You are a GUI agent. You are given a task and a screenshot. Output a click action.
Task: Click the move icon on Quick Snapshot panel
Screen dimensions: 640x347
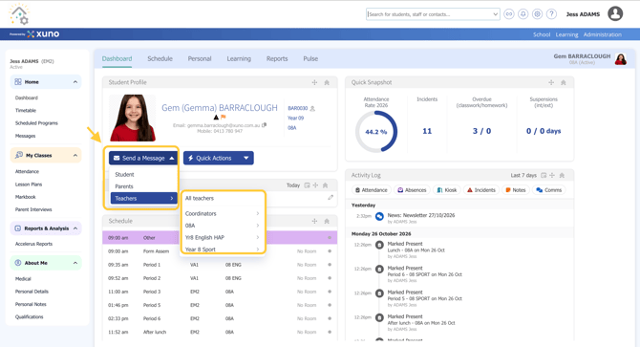coord(551,82)
